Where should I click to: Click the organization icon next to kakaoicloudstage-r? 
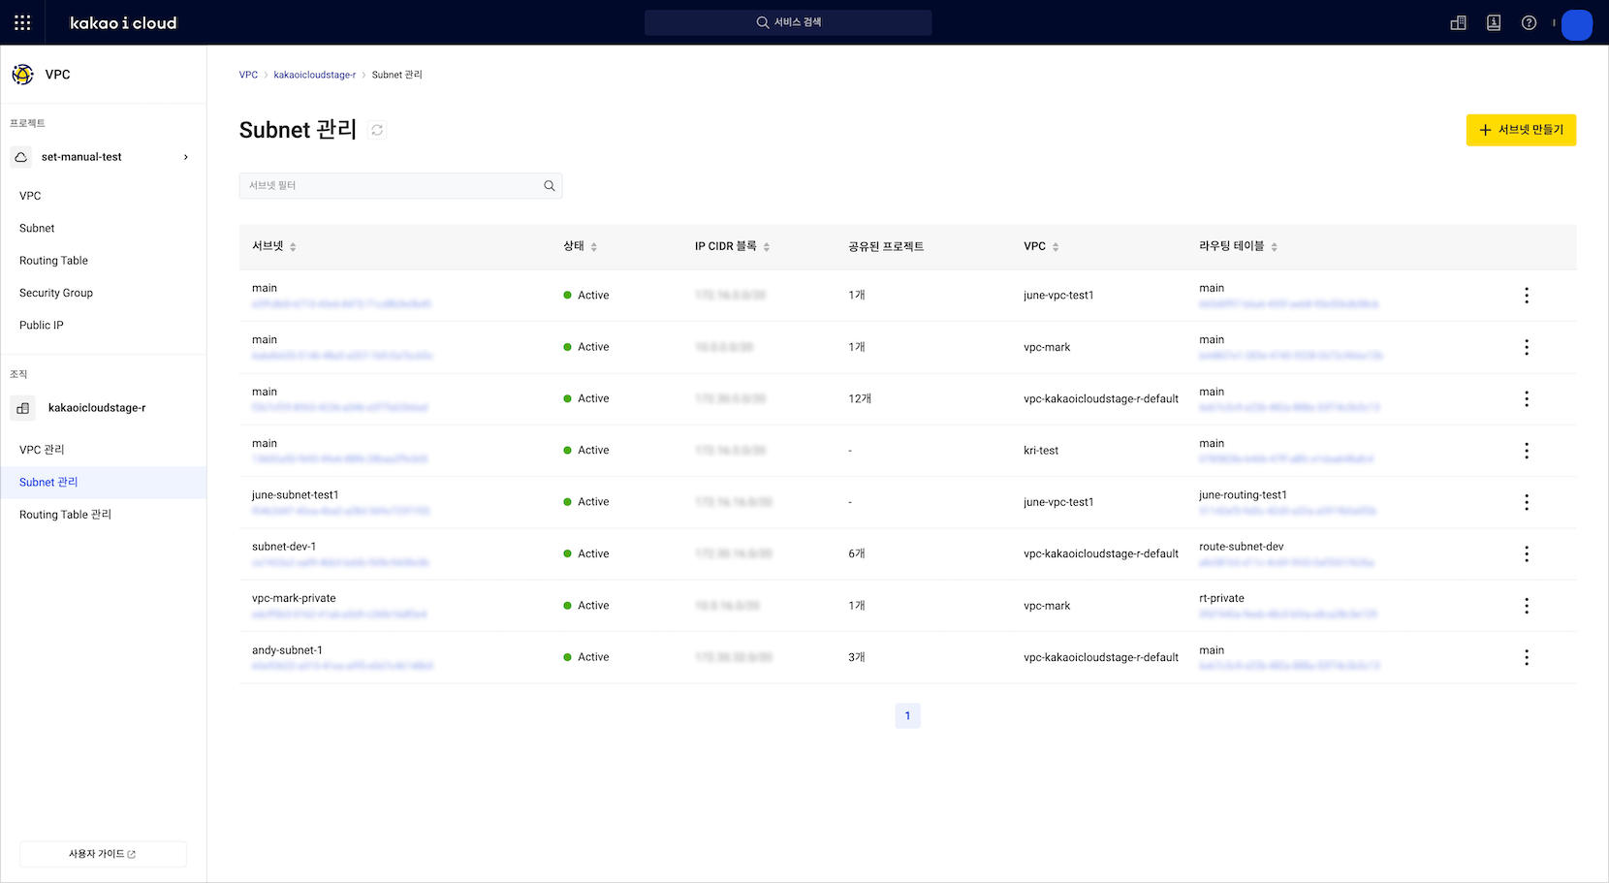click(22, 408)
